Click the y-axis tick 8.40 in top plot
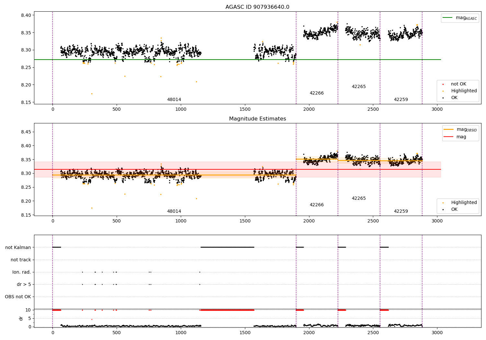 tap(26, 16)
